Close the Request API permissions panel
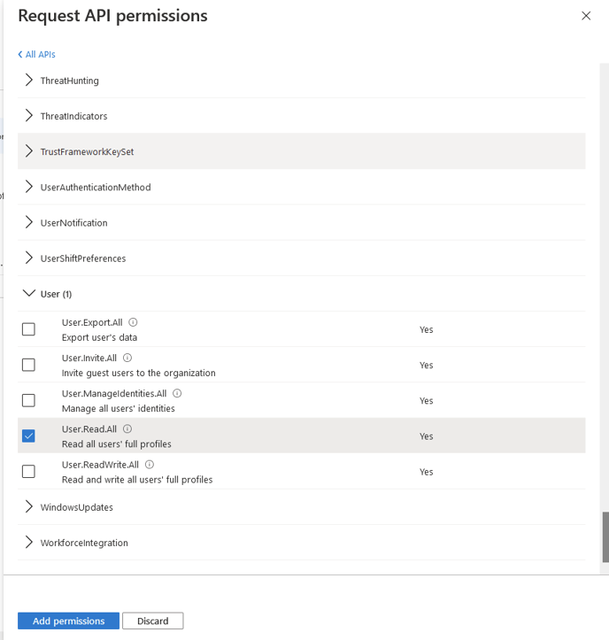This screenshot has height=640, width=609. point(586,16)
